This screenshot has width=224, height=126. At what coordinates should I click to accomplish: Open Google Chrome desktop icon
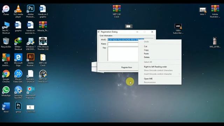click(x=6, y=74)
